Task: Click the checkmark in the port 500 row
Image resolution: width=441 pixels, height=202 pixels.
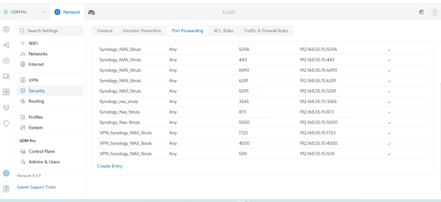Action: [389, 154]
